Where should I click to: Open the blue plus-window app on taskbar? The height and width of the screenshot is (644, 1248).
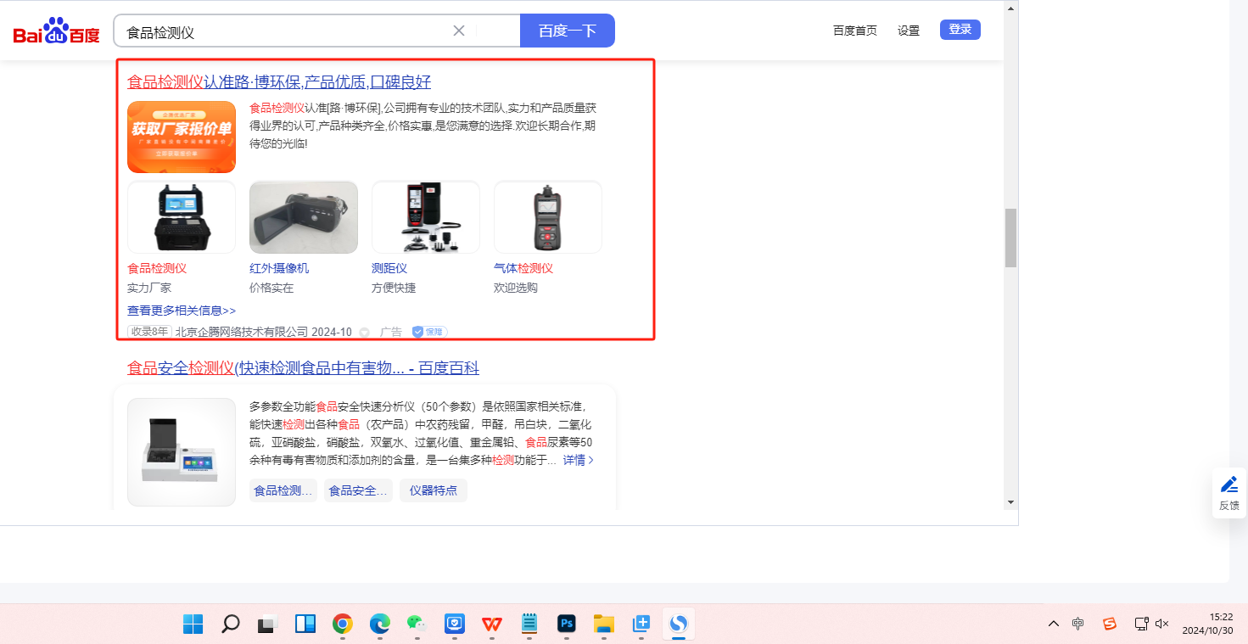coord(641,624)
